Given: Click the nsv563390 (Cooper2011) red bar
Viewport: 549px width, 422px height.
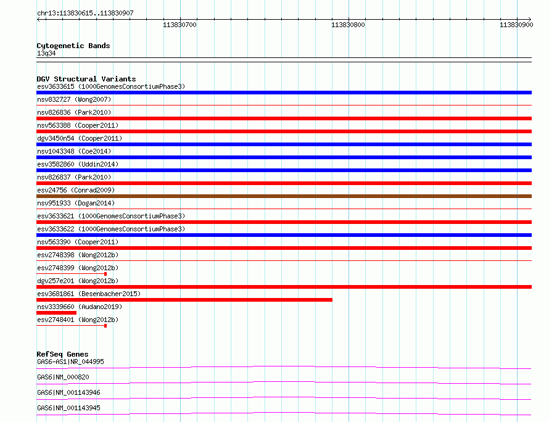Looking at the screenshot, I should [x=284, y=248].
